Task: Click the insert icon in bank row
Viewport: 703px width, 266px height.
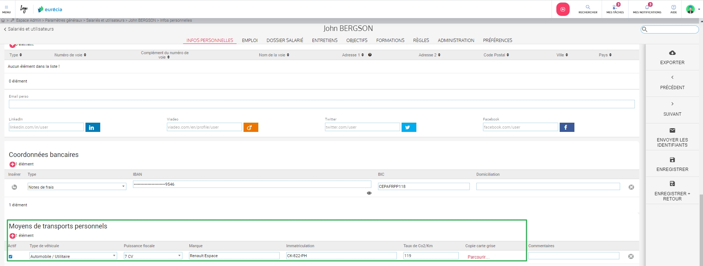Action: click(14, 187)
